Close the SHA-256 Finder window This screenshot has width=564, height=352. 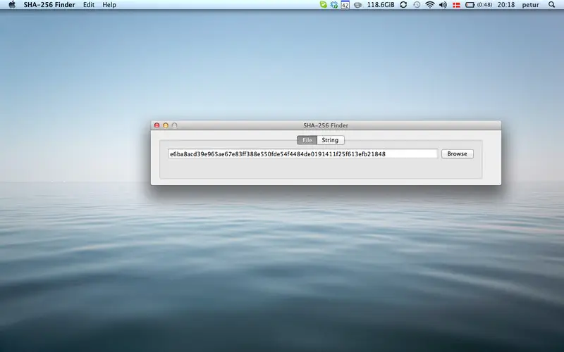[157, 125]
